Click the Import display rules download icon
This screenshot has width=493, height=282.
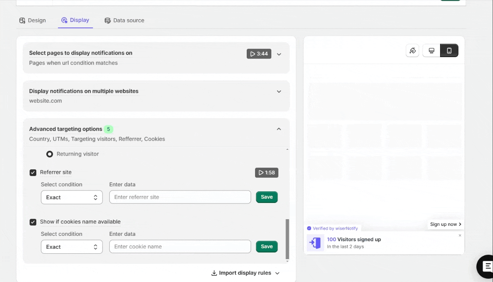pyautogui.click(x=214, y=273)
